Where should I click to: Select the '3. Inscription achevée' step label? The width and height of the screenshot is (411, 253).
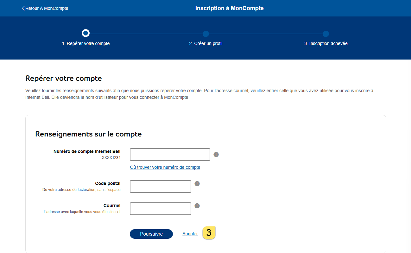(326, 43)
